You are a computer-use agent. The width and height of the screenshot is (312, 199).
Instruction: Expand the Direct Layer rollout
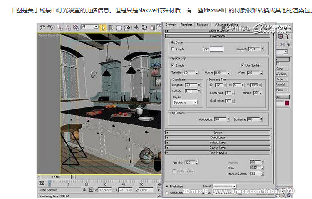coord(218,137)
